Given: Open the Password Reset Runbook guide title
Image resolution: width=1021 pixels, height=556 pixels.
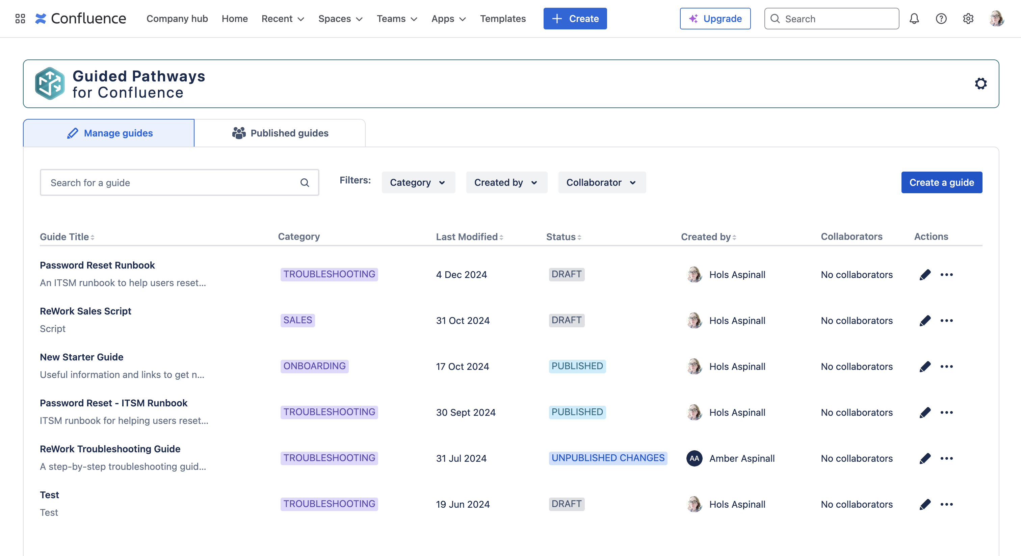Looking at the screenshot, I should (97, 265).
